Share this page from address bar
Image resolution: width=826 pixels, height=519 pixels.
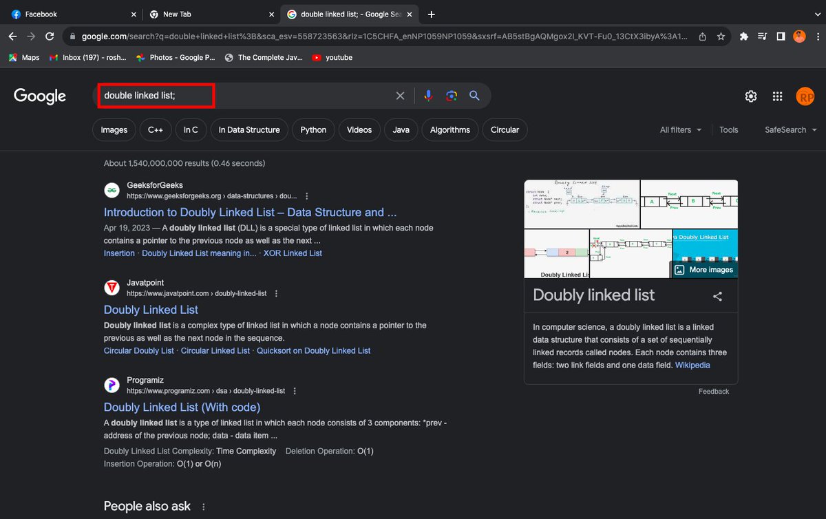click(x=702, y=36)
